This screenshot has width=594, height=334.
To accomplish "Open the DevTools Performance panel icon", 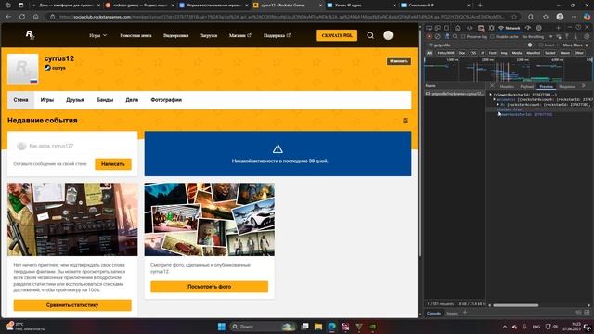I will (528, 28).
